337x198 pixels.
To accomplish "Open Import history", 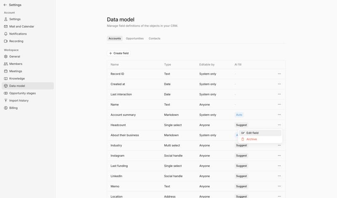I will coord(19,101).
